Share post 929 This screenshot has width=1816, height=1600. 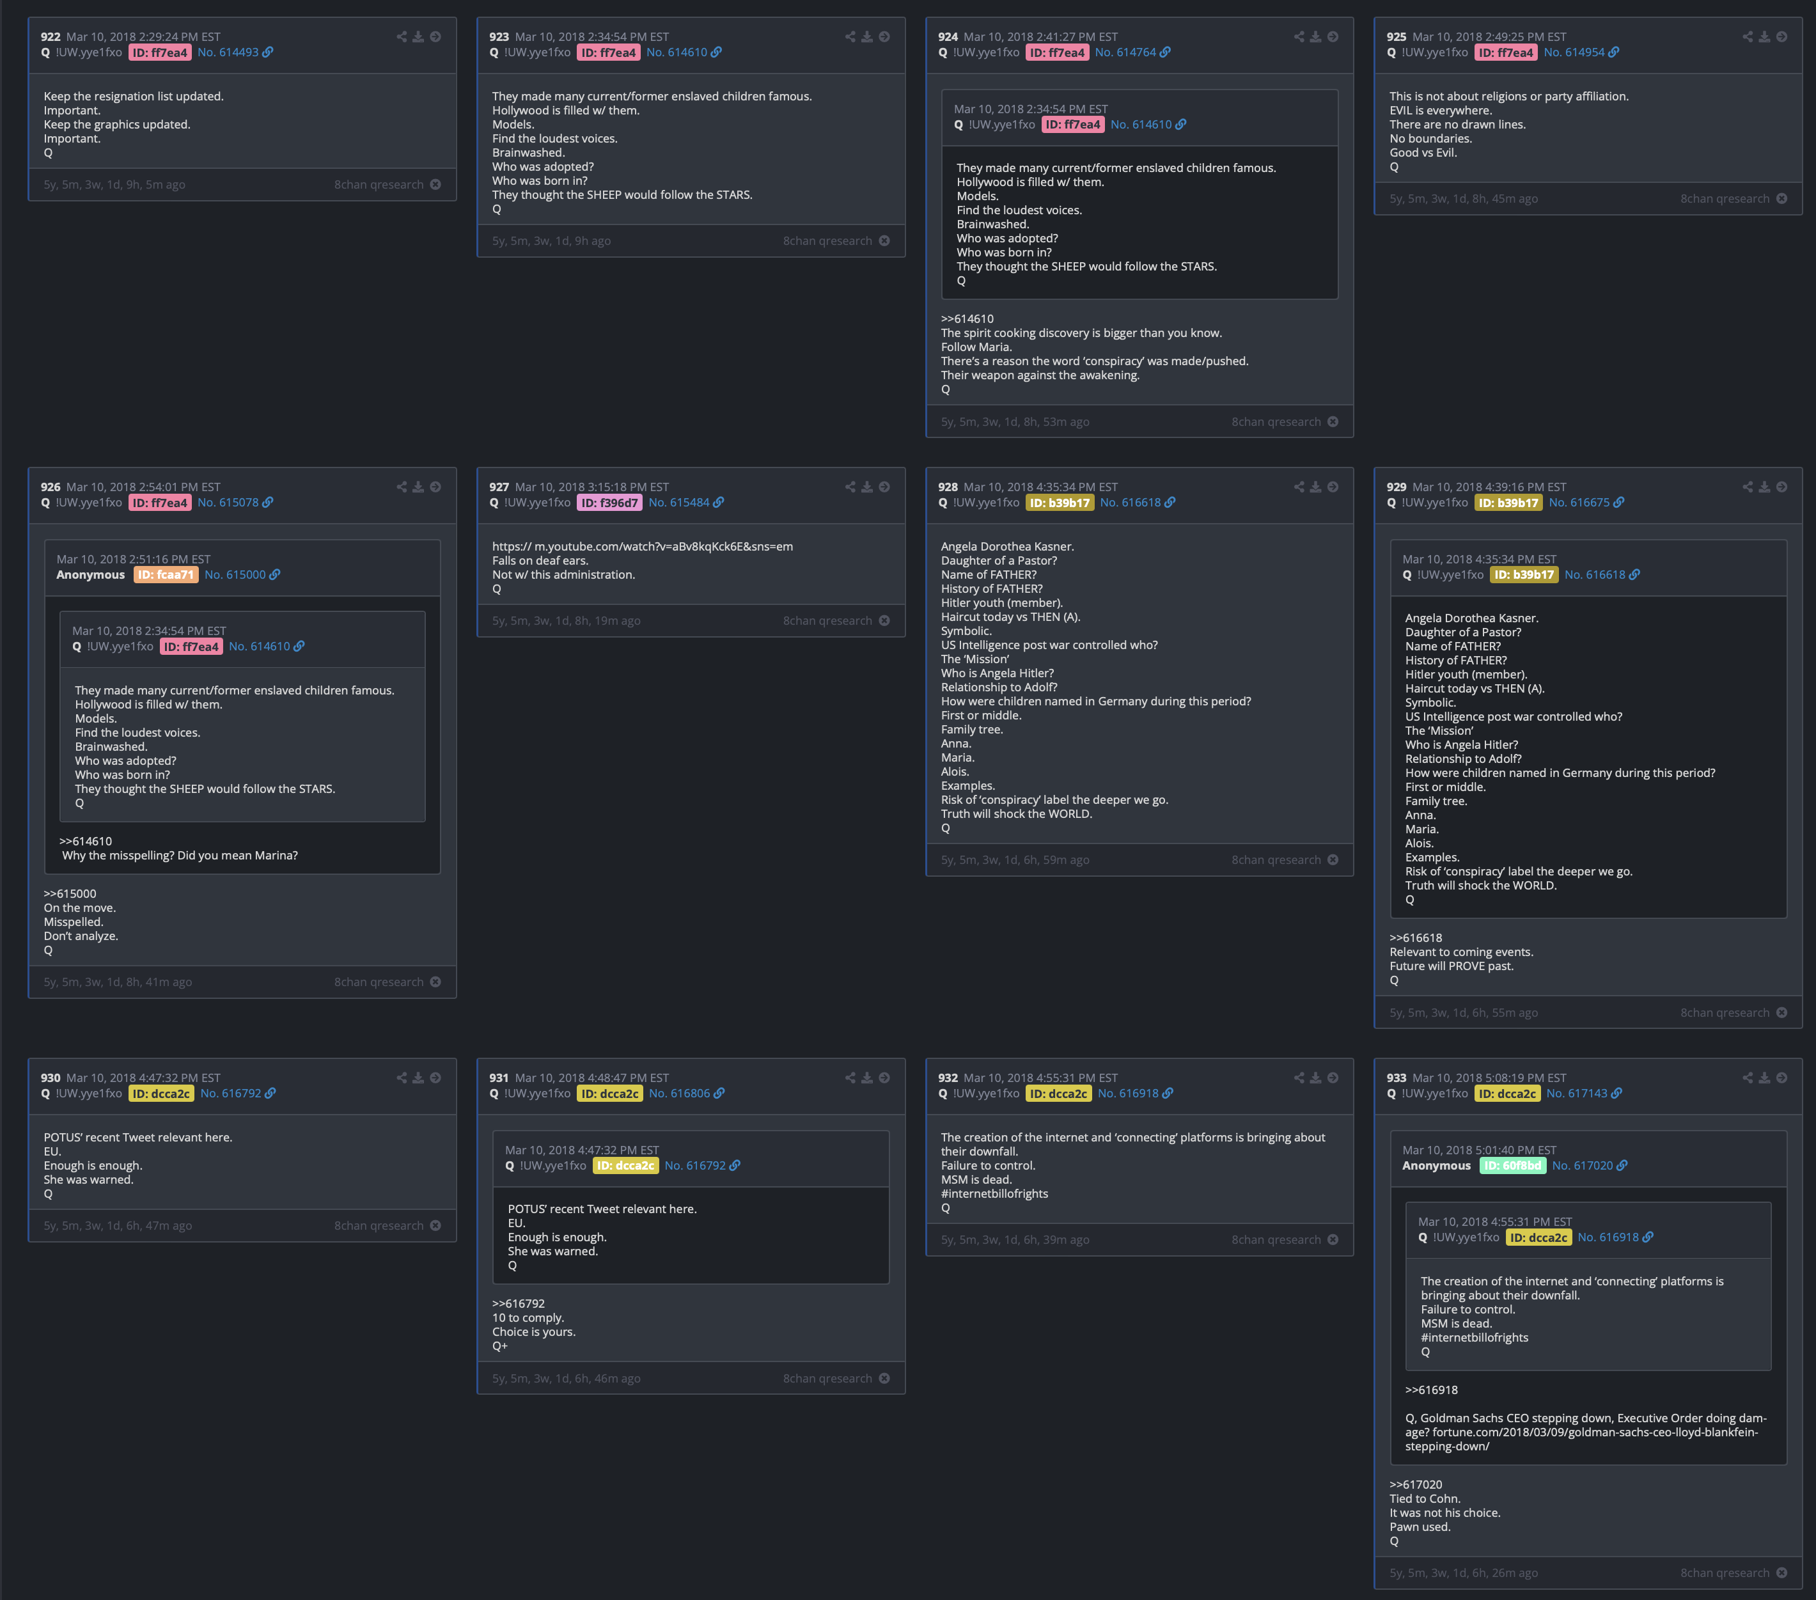tap(1748, 487)
